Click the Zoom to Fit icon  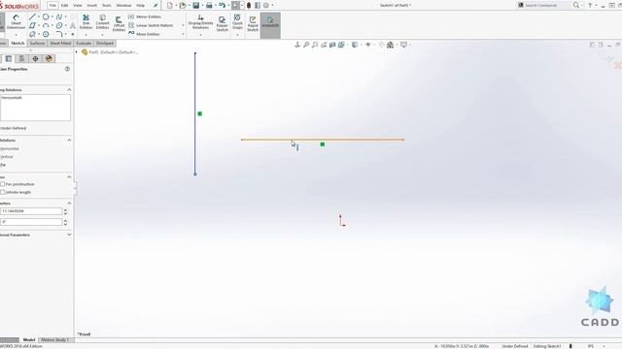click(306, 45)
